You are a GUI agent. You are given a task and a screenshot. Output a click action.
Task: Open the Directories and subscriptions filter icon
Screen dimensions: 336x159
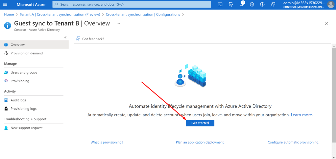click(x=231, y=4)
